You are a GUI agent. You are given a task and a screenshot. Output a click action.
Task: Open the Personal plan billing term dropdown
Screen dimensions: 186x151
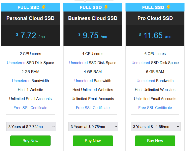click(31, 126)
